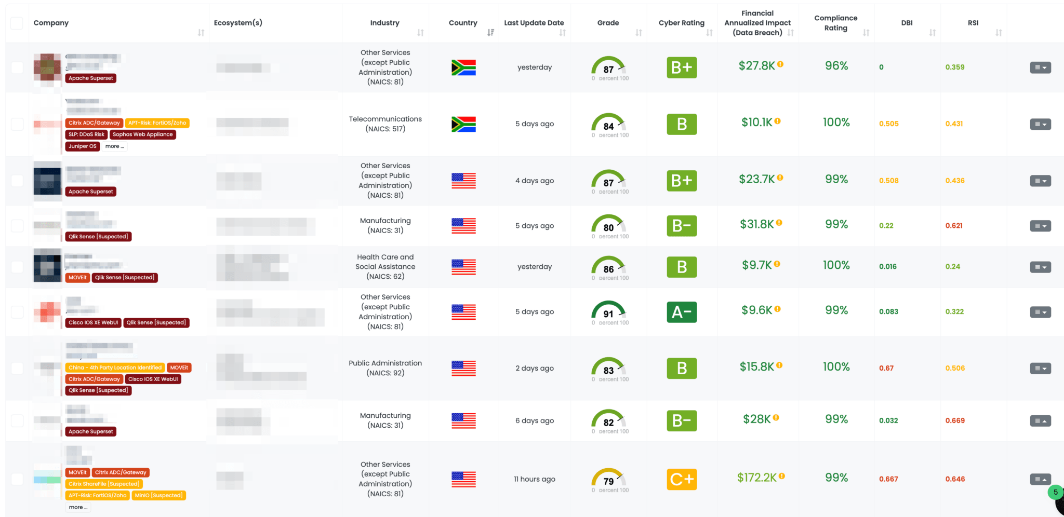Viewport: 1064px width, 517px height.
Task: Open action dropdown for Telecommunications row
Action: pos(1040,124)
